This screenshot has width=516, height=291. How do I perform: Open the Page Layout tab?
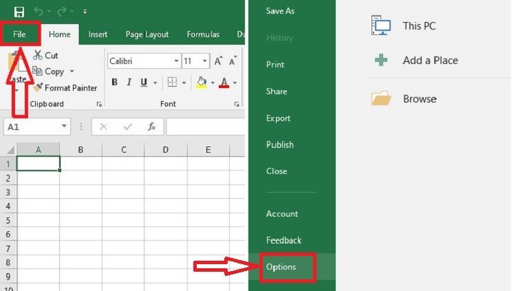pyautogui.click(x=147, y=34)
